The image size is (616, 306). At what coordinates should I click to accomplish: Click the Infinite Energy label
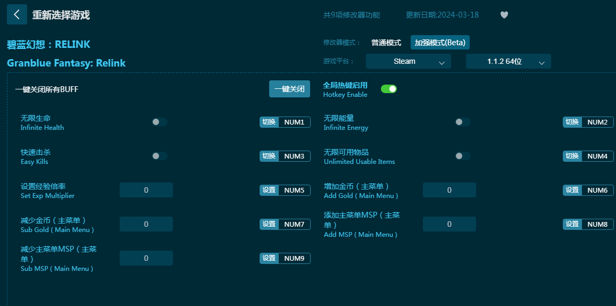(346, 128)
